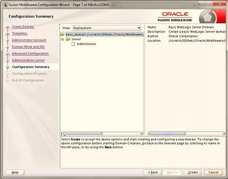Screen dimensions: 228x179
Task: Select the Configuration Summary step
Action: [x=31, y=67]
